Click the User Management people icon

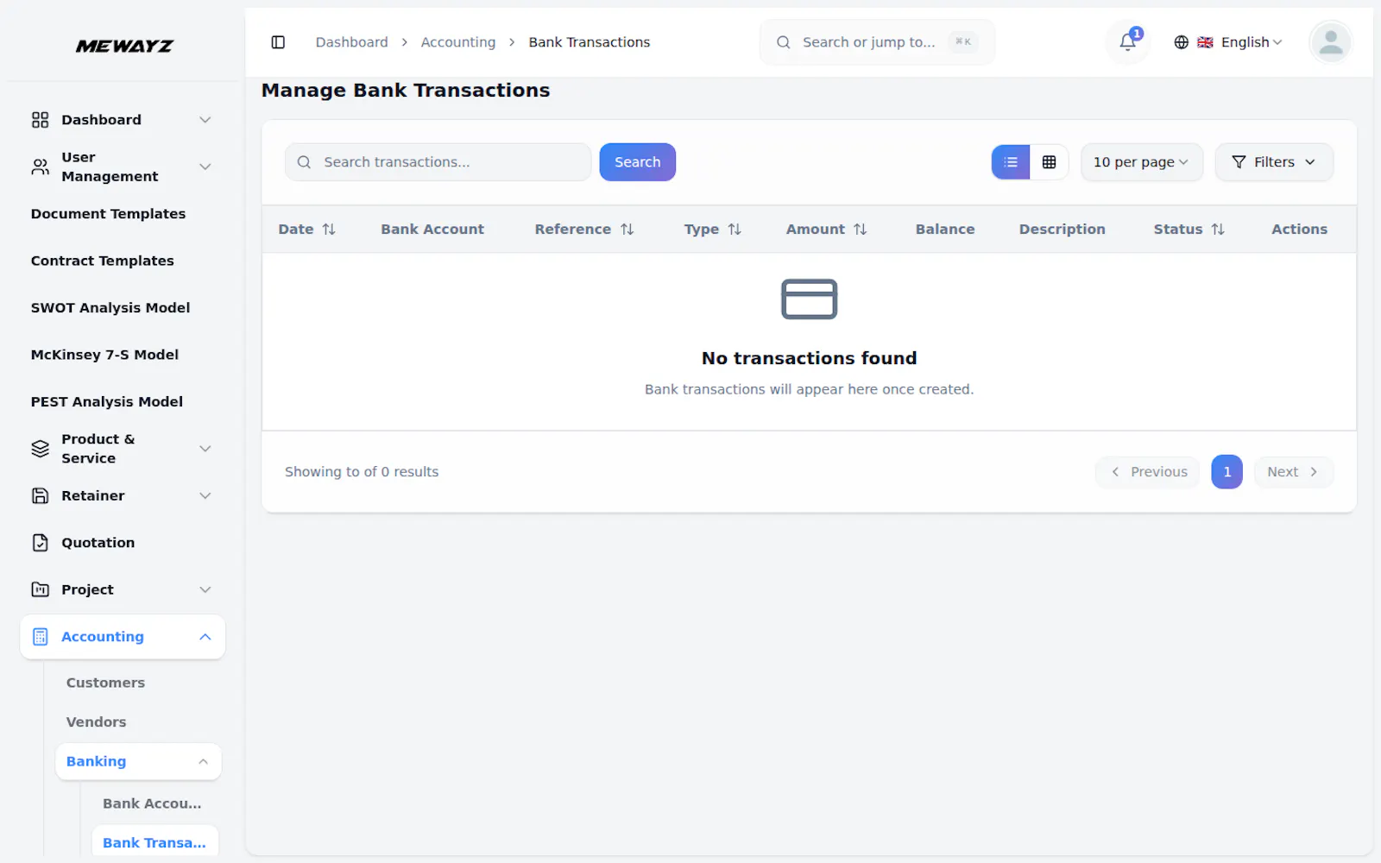click(x=41, y=167)
